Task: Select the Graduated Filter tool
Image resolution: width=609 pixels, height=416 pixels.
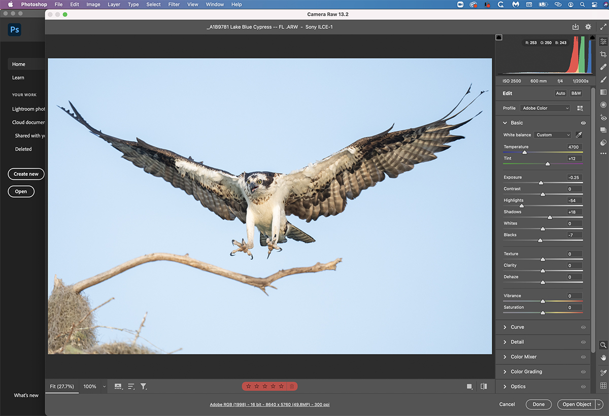Action: 603,92
